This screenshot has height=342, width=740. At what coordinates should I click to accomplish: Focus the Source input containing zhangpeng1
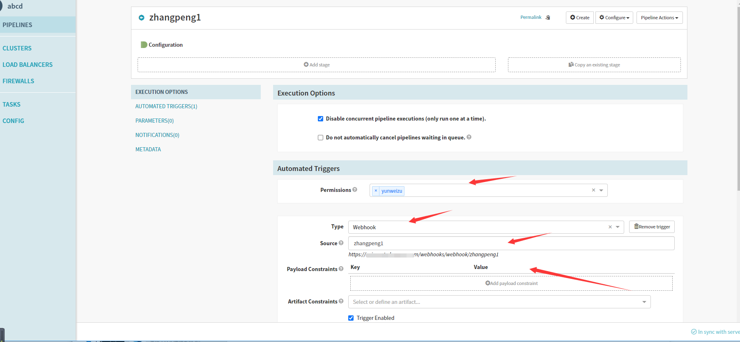tap(511, 243)
